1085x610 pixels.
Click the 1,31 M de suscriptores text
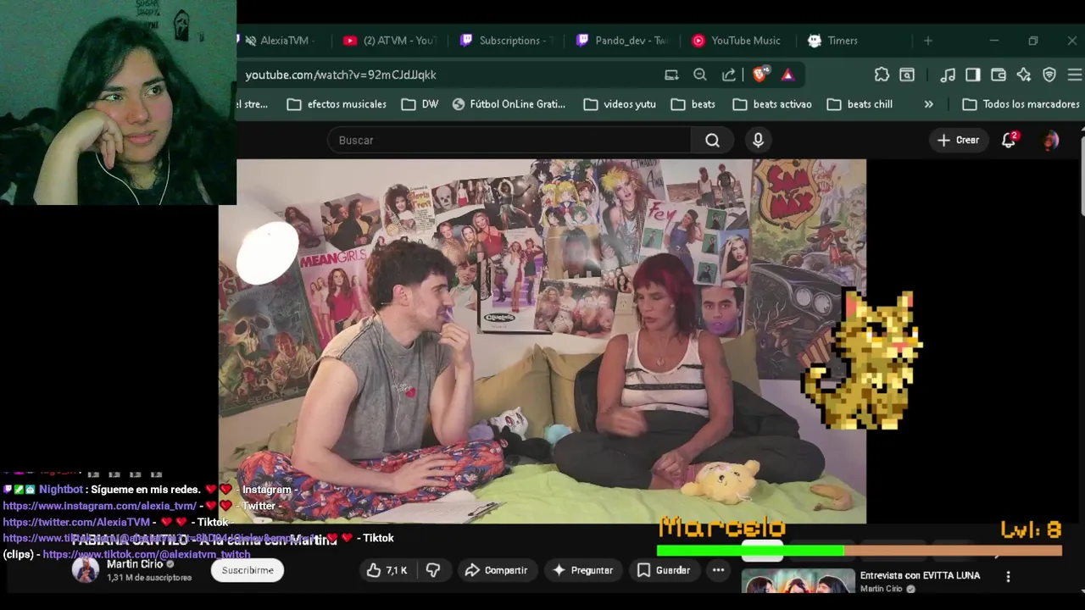coord(149,578)
